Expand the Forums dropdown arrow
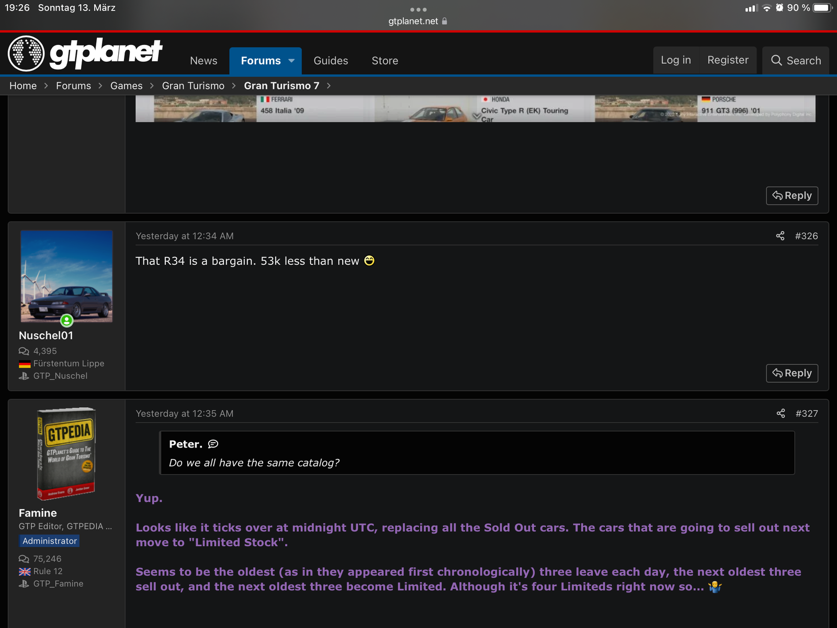Screen dimensions: 837x628 pos(291,61)
